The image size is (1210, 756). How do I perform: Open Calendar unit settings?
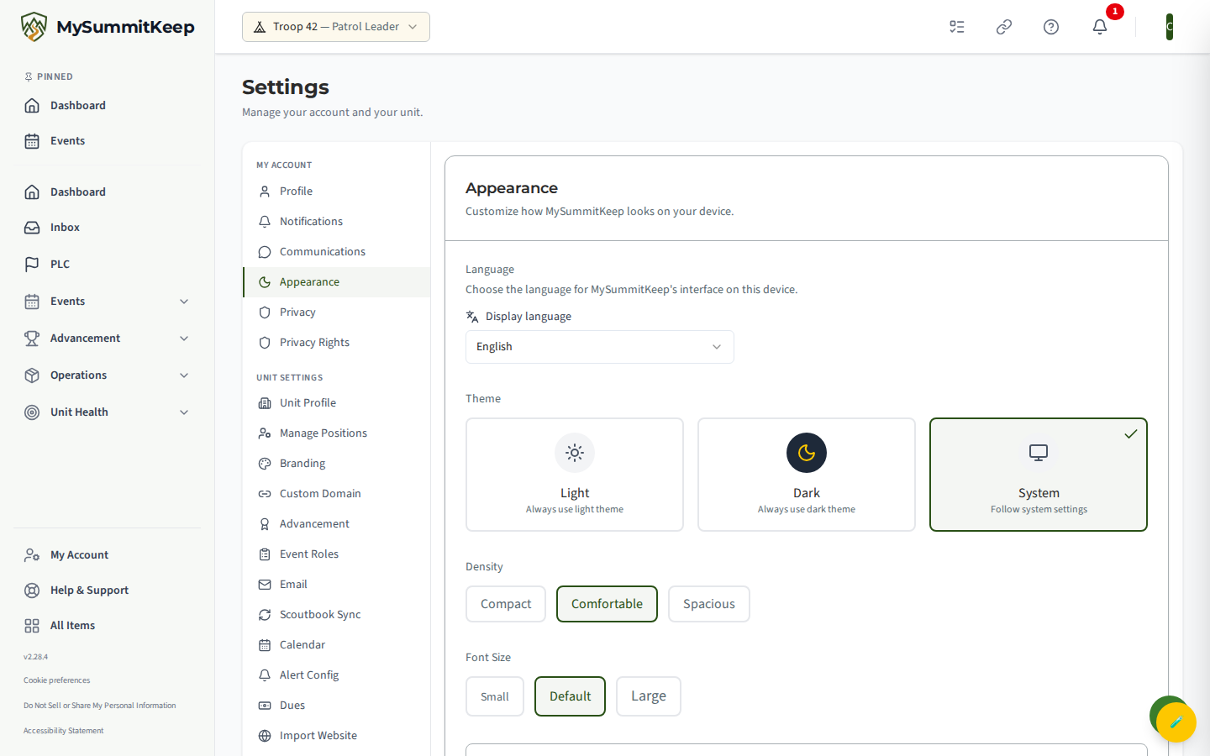coord(336,645)
